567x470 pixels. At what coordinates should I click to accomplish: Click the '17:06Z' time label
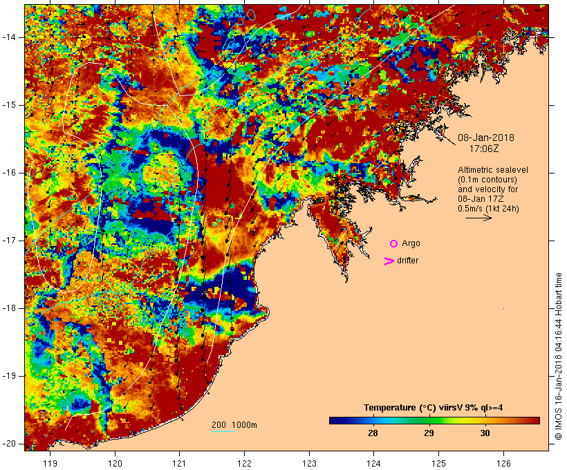coord(484,149)
